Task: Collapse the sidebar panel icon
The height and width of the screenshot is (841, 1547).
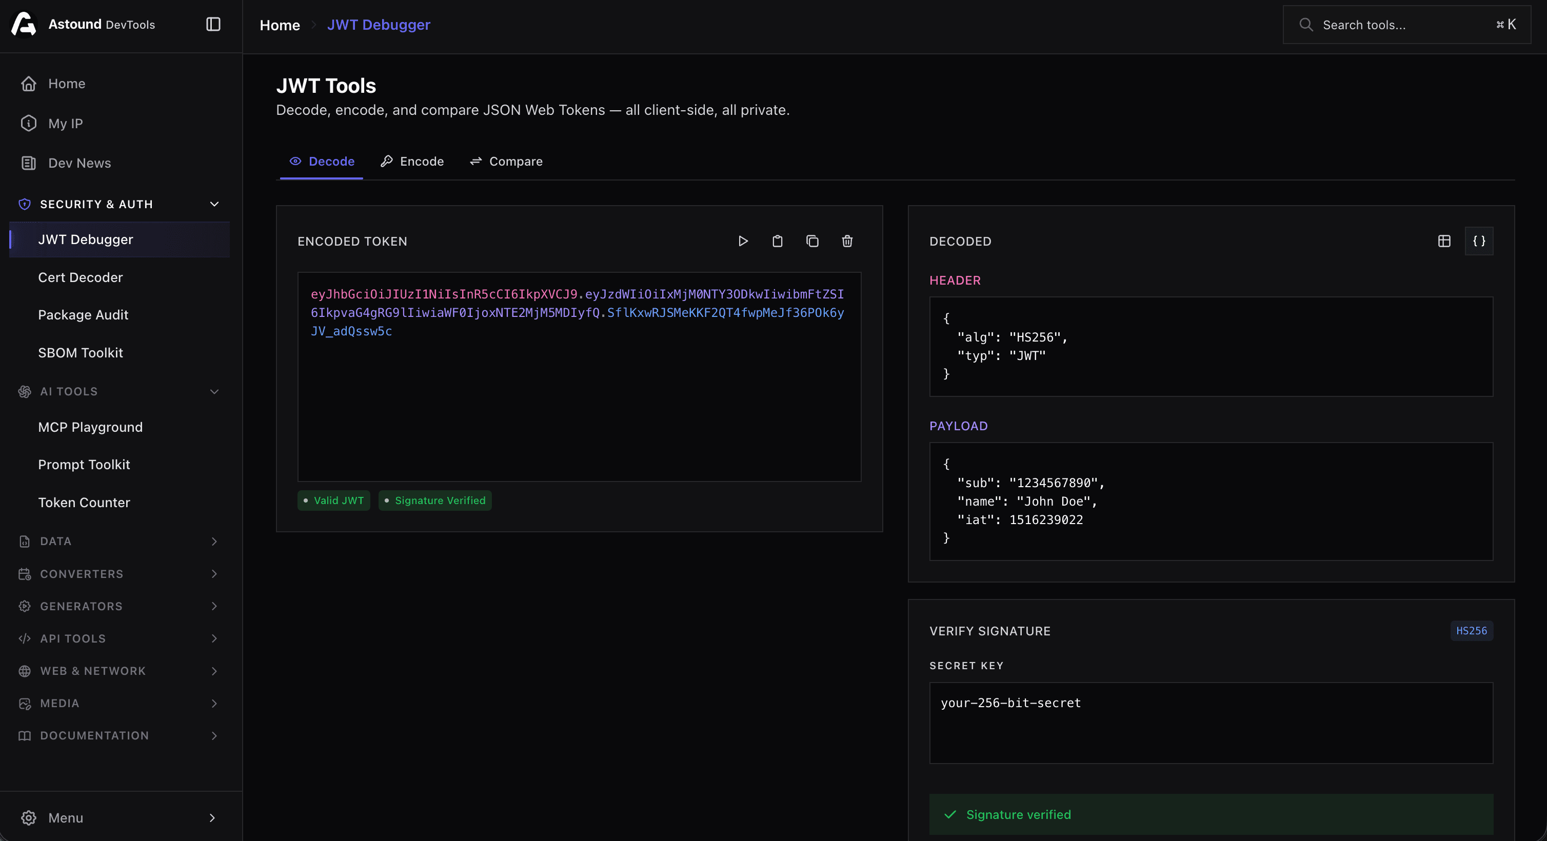Action: [x=213, y=24]
